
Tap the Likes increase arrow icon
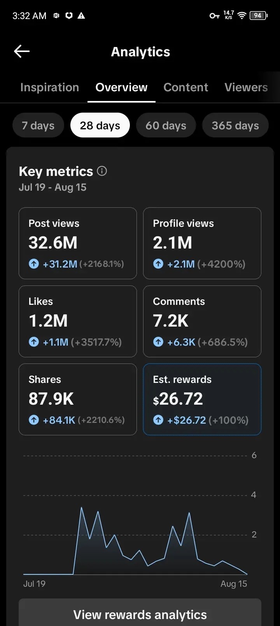point(34,342)
